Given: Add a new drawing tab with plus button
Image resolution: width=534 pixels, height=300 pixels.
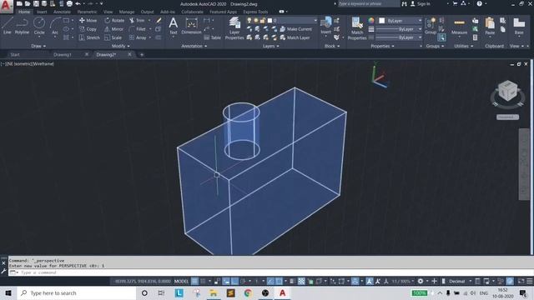Looking at the screenshot, I should click(x=142, y=54).
